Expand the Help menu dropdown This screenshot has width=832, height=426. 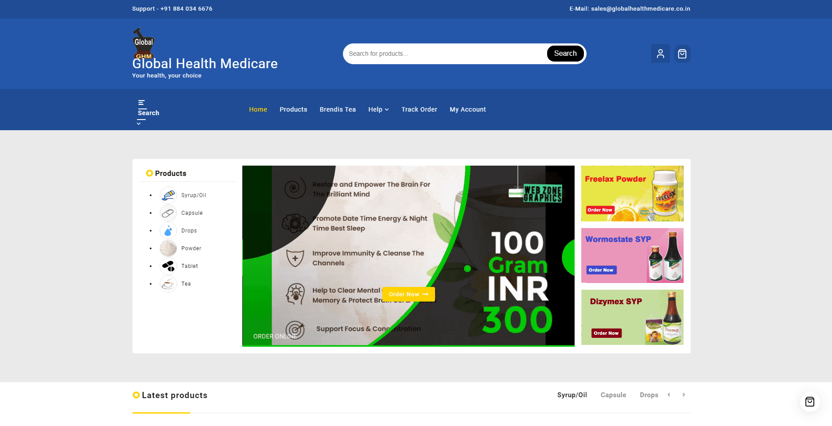pos(378,109)
